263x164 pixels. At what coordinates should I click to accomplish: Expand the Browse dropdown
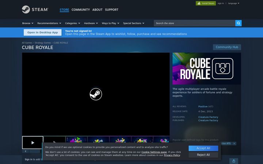[28, 23]
